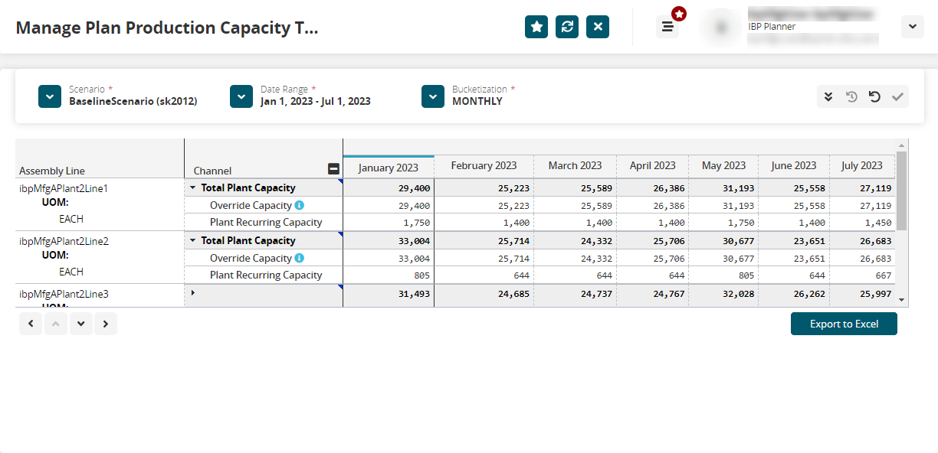Open the Scenario dropdown
This screenshot has width=938, height=453.
[50, 96]
